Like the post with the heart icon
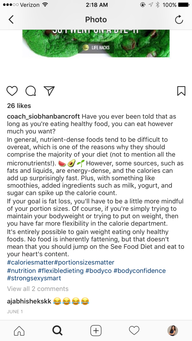192x341 pixels. [x=12, y=91]
